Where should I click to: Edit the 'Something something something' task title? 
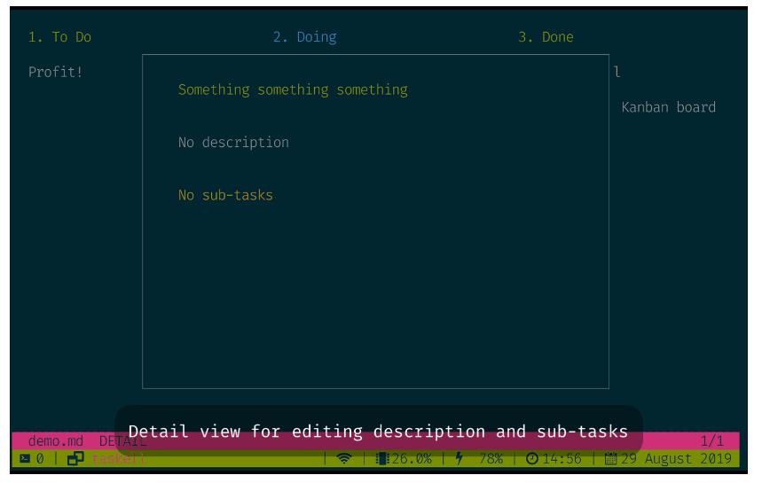click(x=293, y=90)
